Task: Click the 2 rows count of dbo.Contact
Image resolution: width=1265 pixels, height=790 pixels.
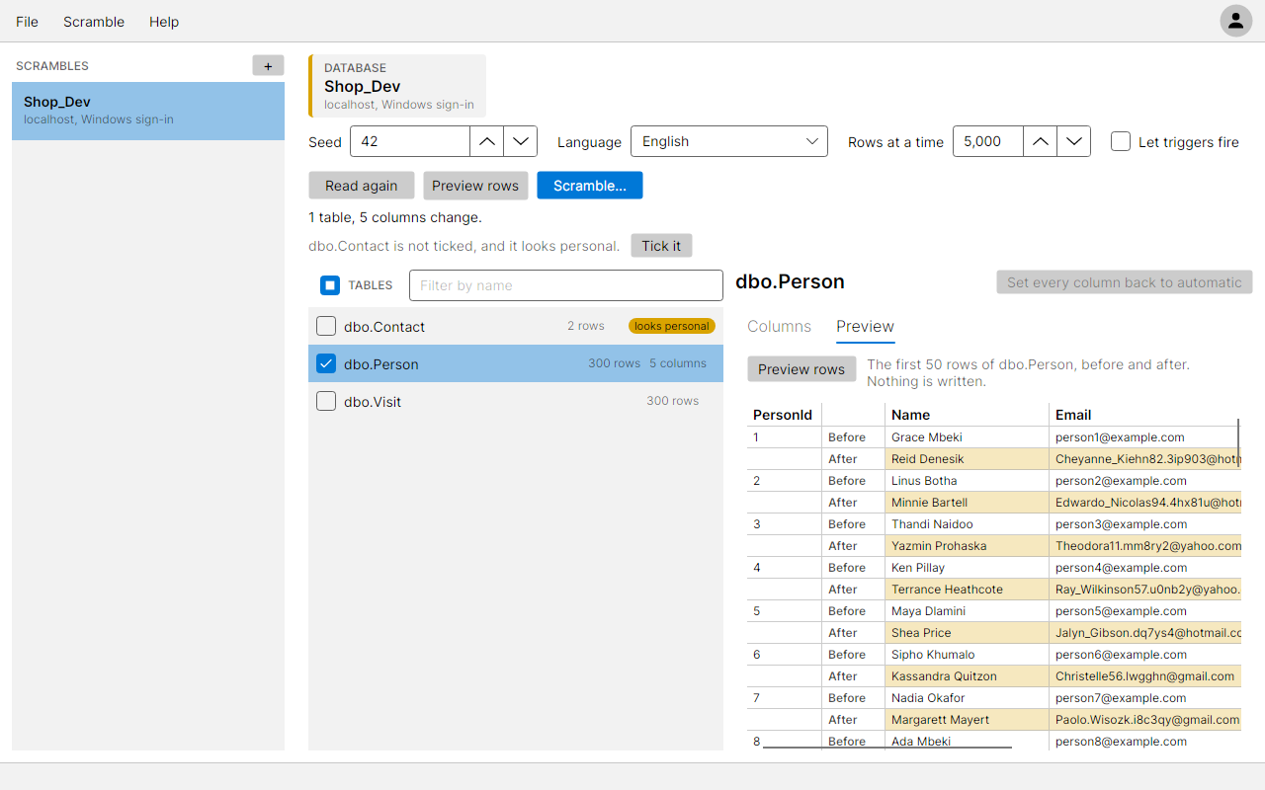Action: [586, 326]
